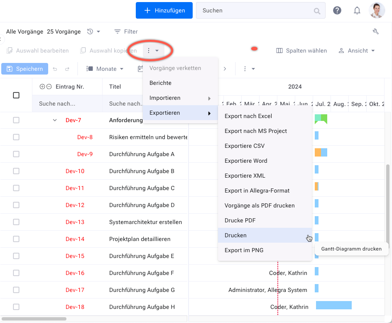Image resolution: width=392 pixels, height=323 pixels.
Task: Open the wrench settings icon
Action: tap(376, 31)
